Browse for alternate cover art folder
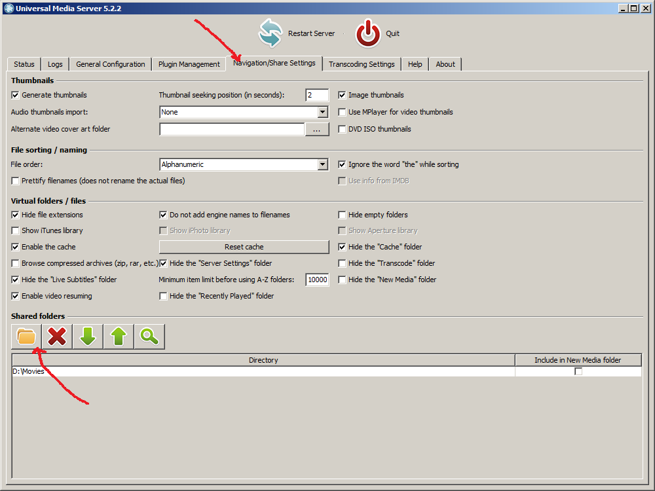The height and width of the screenshot is (491, 655). [317, 130]
